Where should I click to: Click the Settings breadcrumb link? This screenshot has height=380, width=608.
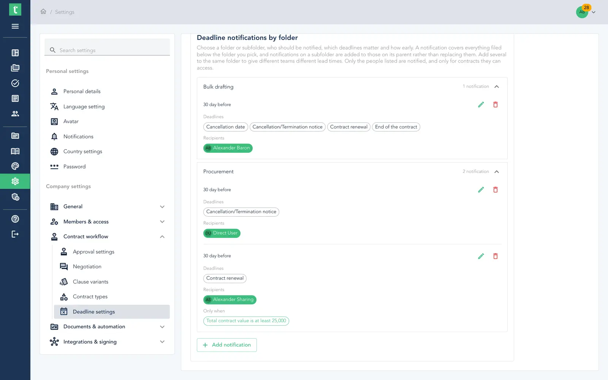click(65, 12)
